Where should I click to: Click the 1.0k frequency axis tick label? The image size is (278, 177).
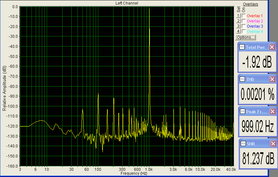(x=149, y=169)
